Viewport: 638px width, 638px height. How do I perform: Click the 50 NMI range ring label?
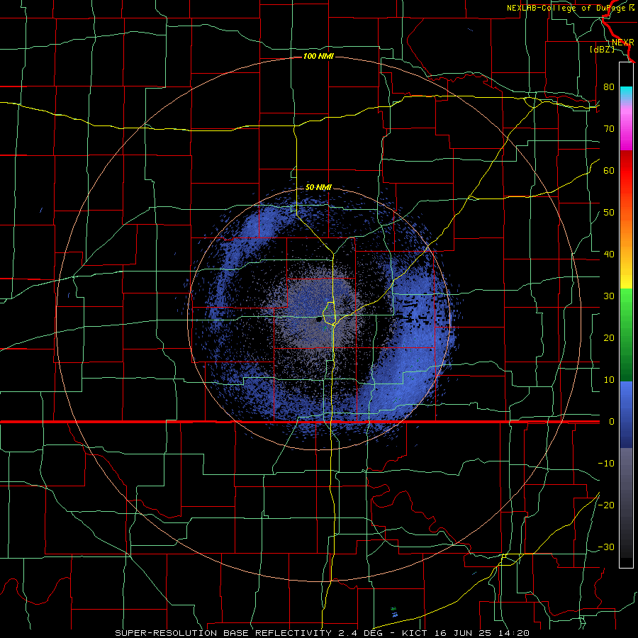click(x=318, y=187)
